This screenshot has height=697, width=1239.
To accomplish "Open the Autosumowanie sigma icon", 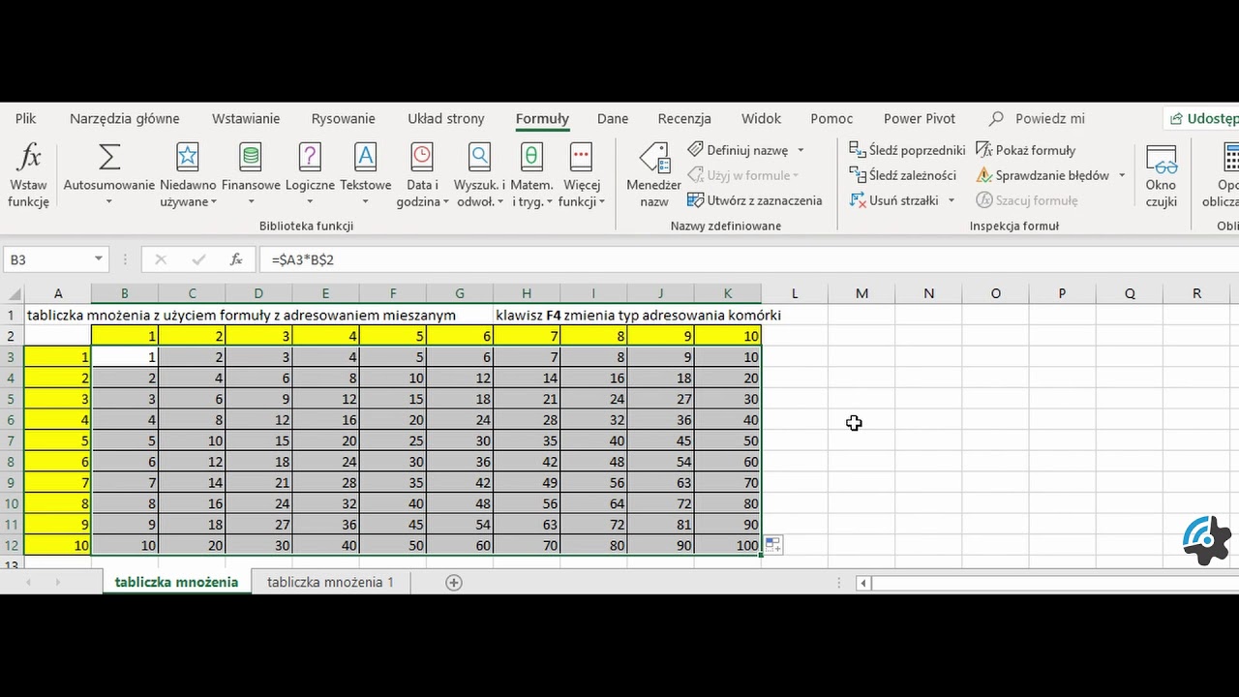I will click(109, 156).
